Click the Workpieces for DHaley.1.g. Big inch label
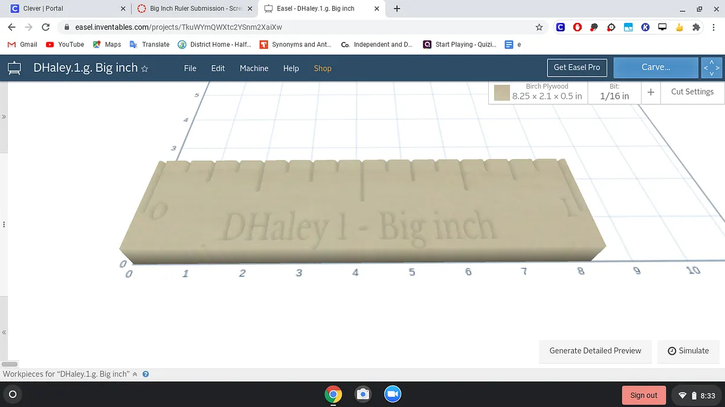The width and height of the screenshot is (725, 407). (66, 374)
